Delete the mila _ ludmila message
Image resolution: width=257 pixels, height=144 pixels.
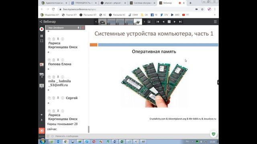coord(53,77)
